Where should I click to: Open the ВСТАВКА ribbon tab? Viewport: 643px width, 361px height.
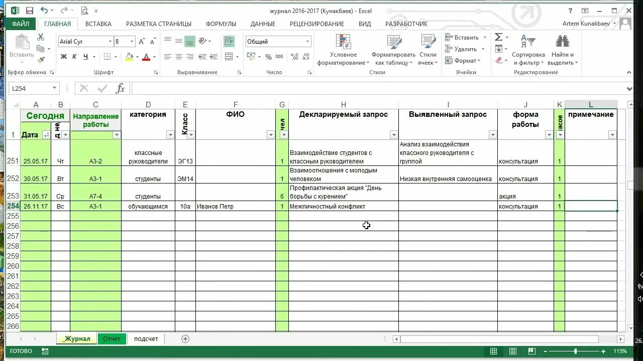click(x=98, y=24)
